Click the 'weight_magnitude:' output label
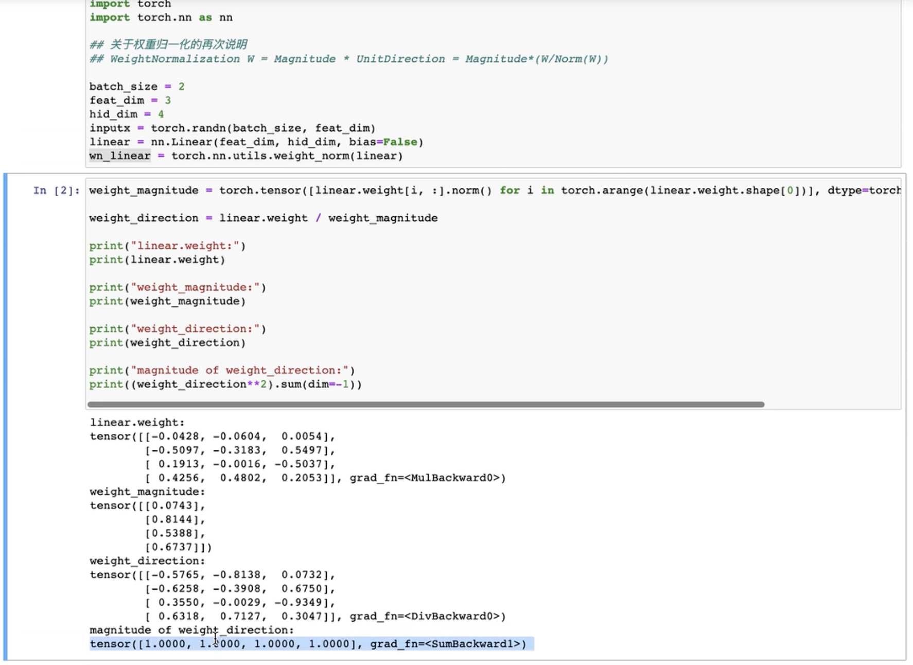 click(147, 492)
